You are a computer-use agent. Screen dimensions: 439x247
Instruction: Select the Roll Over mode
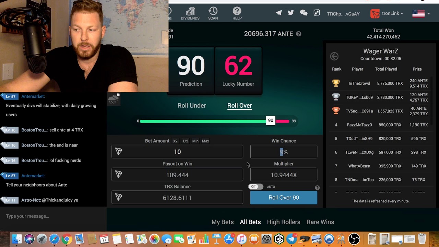239,106
